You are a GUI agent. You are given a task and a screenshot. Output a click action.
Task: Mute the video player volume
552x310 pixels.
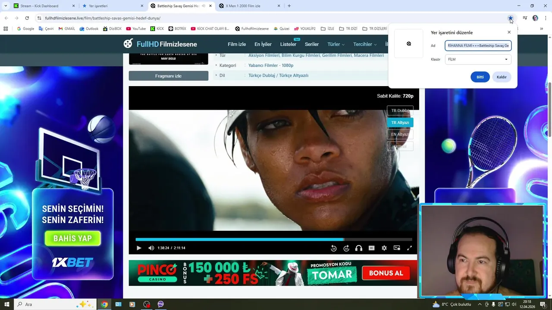(x=151, y=248)
